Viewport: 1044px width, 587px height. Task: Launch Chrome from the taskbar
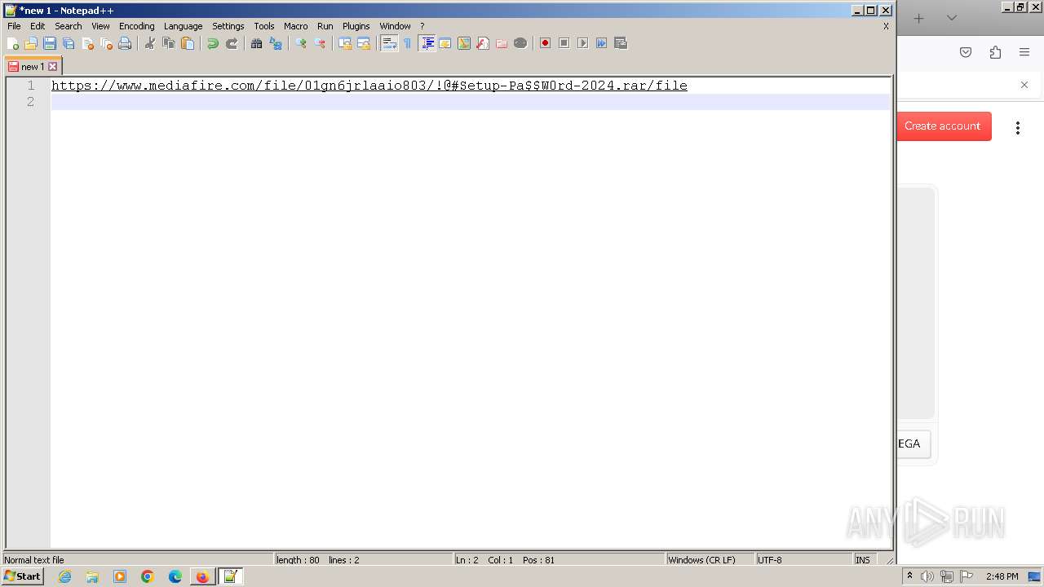pyautogui.click(x=148, y=576)
